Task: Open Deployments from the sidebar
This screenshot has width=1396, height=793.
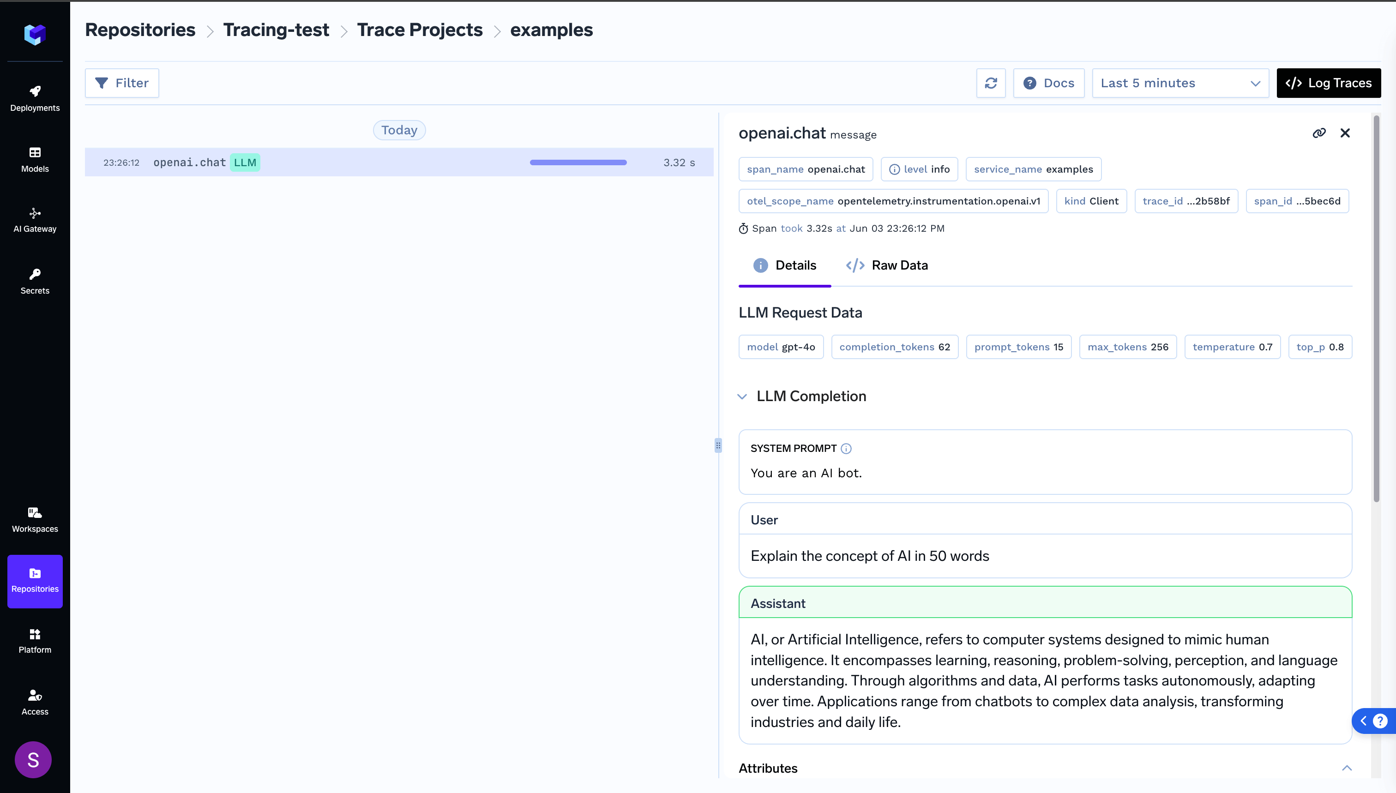Action: point(35,99)
